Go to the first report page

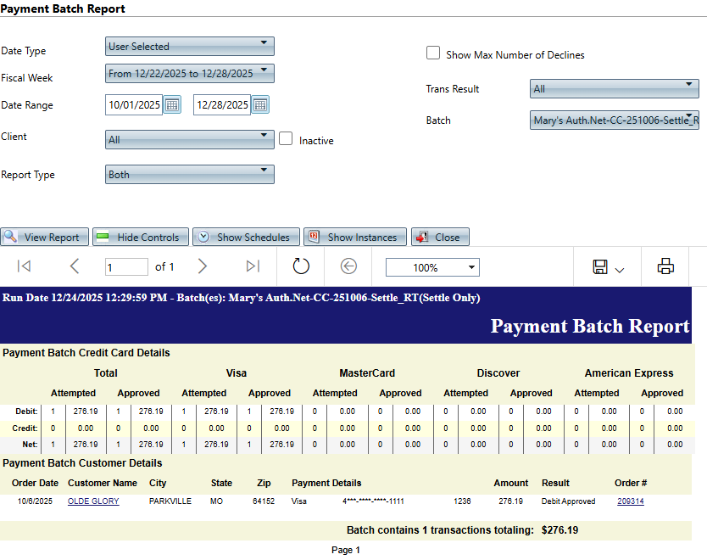pyautogui.click(x=24, y=266)
